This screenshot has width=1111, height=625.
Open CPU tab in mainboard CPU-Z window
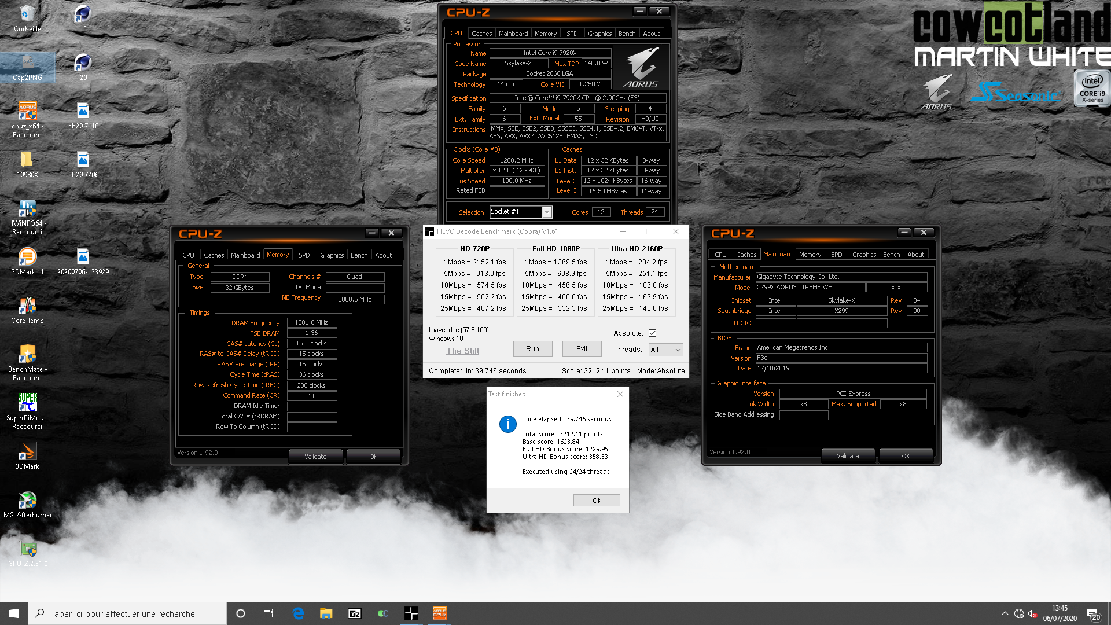coord(720,255)
